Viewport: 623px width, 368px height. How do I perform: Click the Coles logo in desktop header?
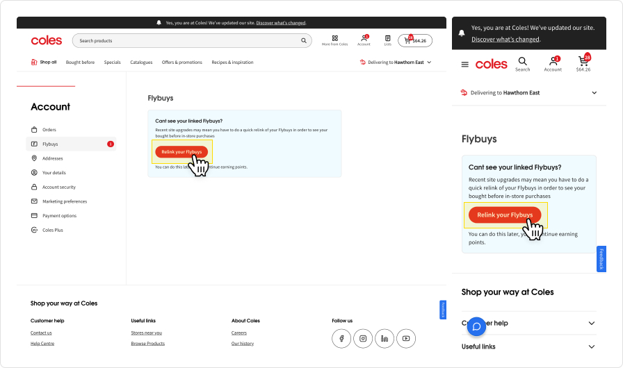[47, 40]
